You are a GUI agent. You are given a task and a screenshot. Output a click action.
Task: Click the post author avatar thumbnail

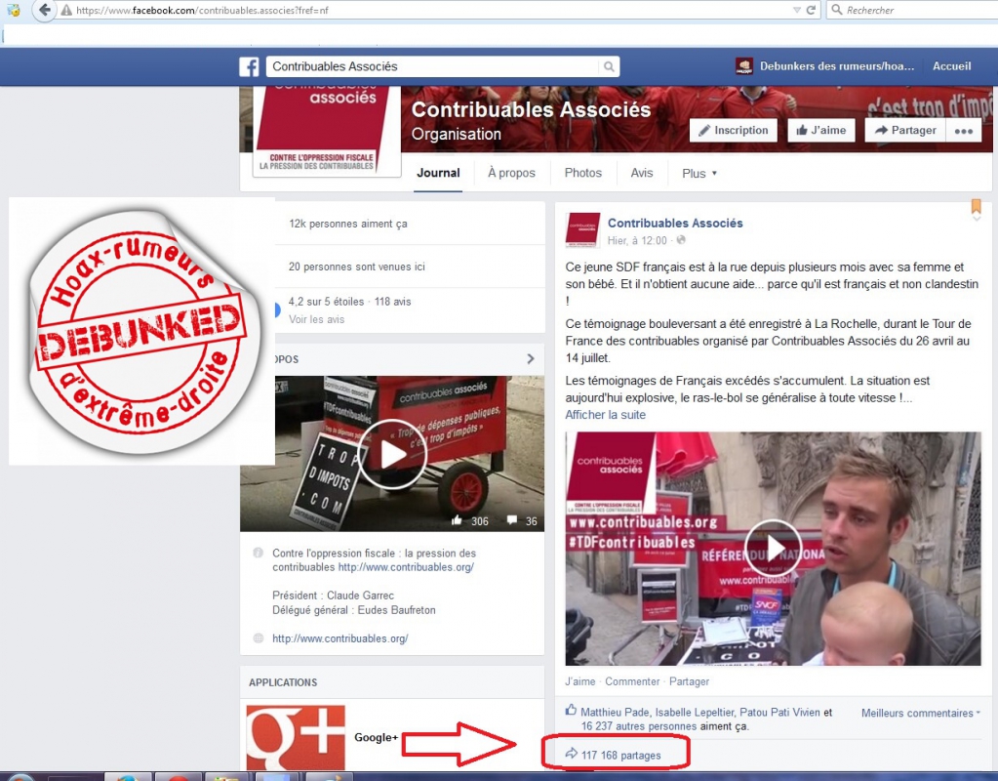click(582, 230)
